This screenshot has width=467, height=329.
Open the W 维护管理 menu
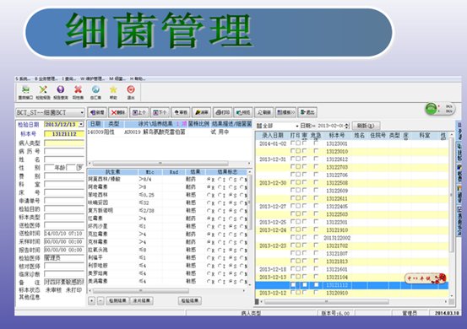92,78
